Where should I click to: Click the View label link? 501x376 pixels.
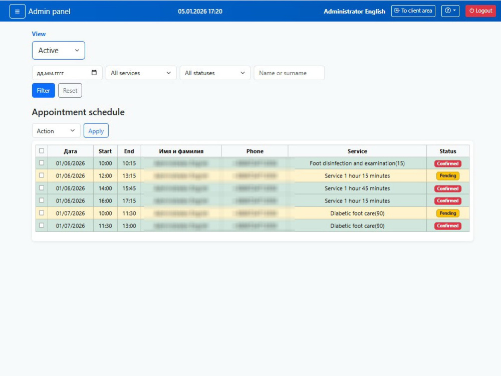coord(39,34)
